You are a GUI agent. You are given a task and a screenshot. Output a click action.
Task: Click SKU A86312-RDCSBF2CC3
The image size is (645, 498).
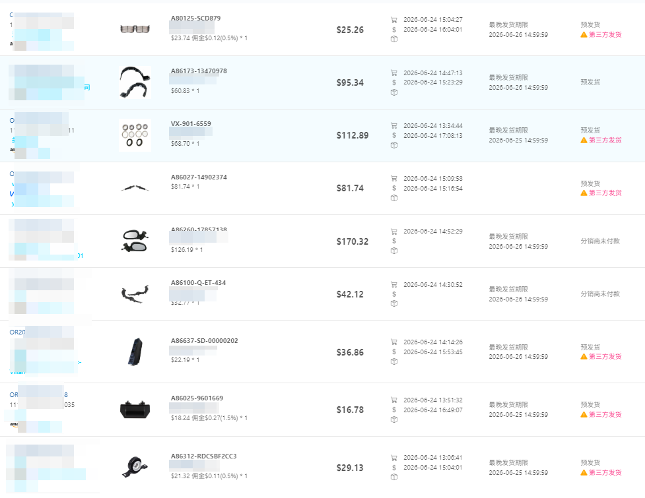[203, 456]
